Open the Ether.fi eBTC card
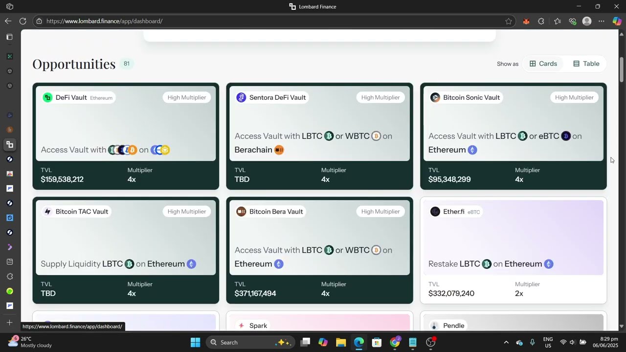 coord(514,250)
